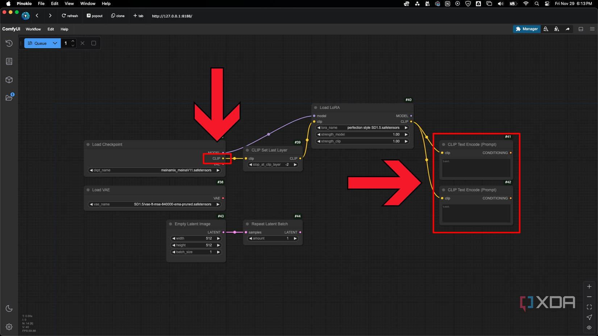
Task: Toggle the bottom panel icon near Manager
Action: (581, 29)
